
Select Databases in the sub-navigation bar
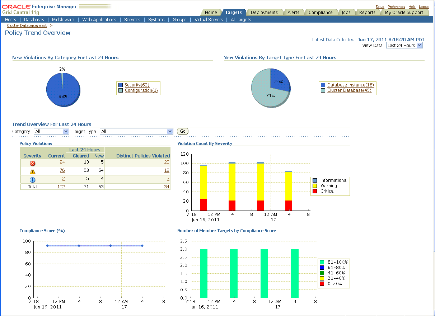tap(34, 20)
